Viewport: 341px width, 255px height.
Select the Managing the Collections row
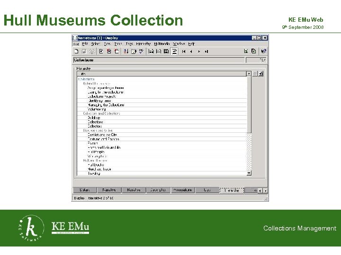click(x=162, y=105)
